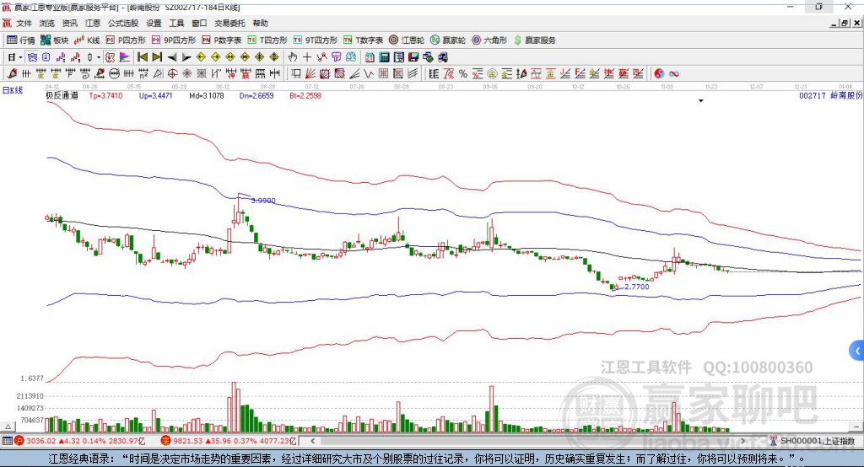
Task: Open the 日 period dropdown arrow
Action: click(20, 57)
